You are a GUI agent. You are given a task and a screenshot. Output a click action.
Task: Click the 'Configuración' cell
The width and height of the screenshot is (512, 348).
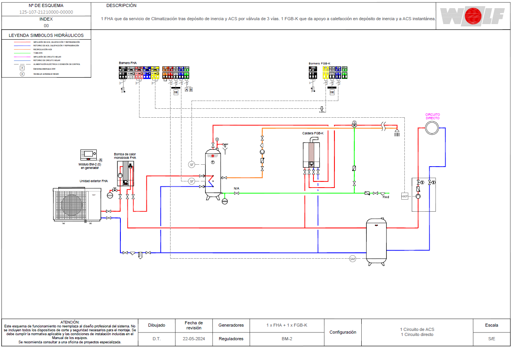click(343, 332)
